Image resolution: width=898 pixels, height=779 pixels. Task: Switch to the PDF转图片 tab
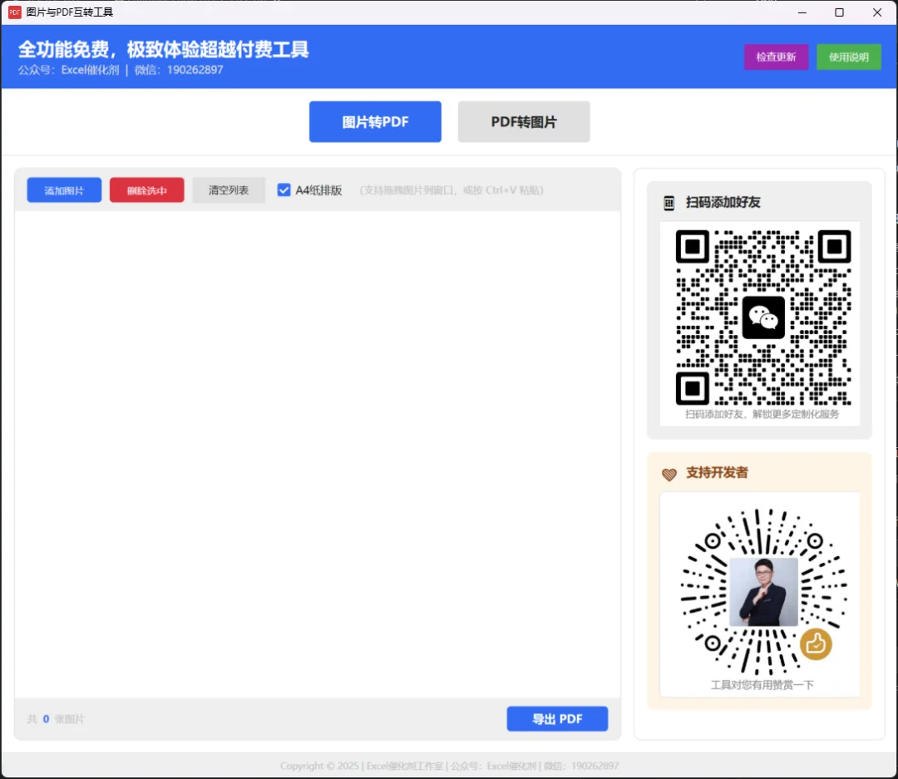pos(524,121)
